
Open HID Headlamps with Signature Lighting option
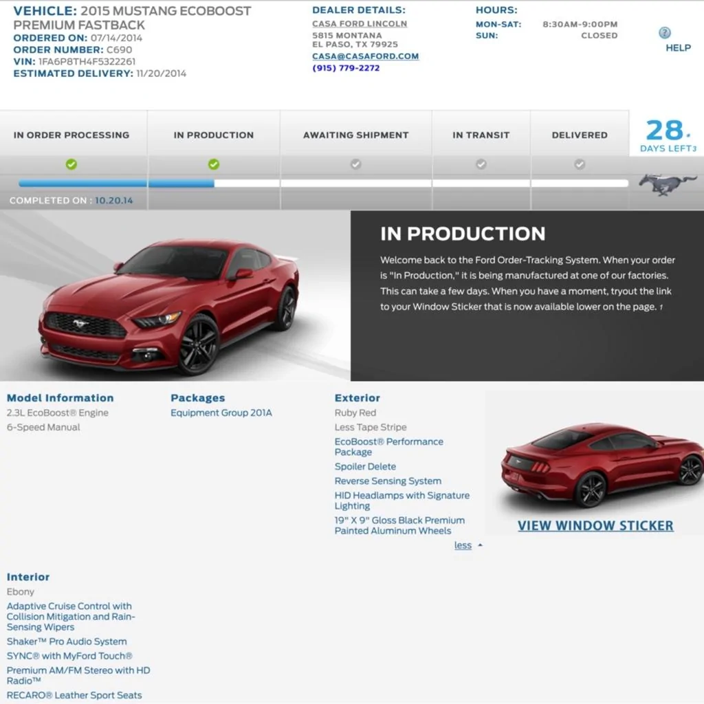click(401, 500)
